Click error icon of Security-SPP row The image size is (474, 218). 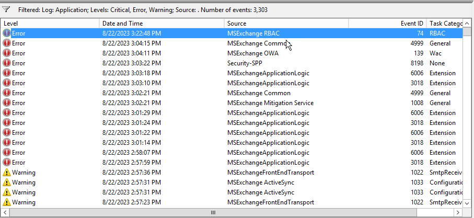6,63
